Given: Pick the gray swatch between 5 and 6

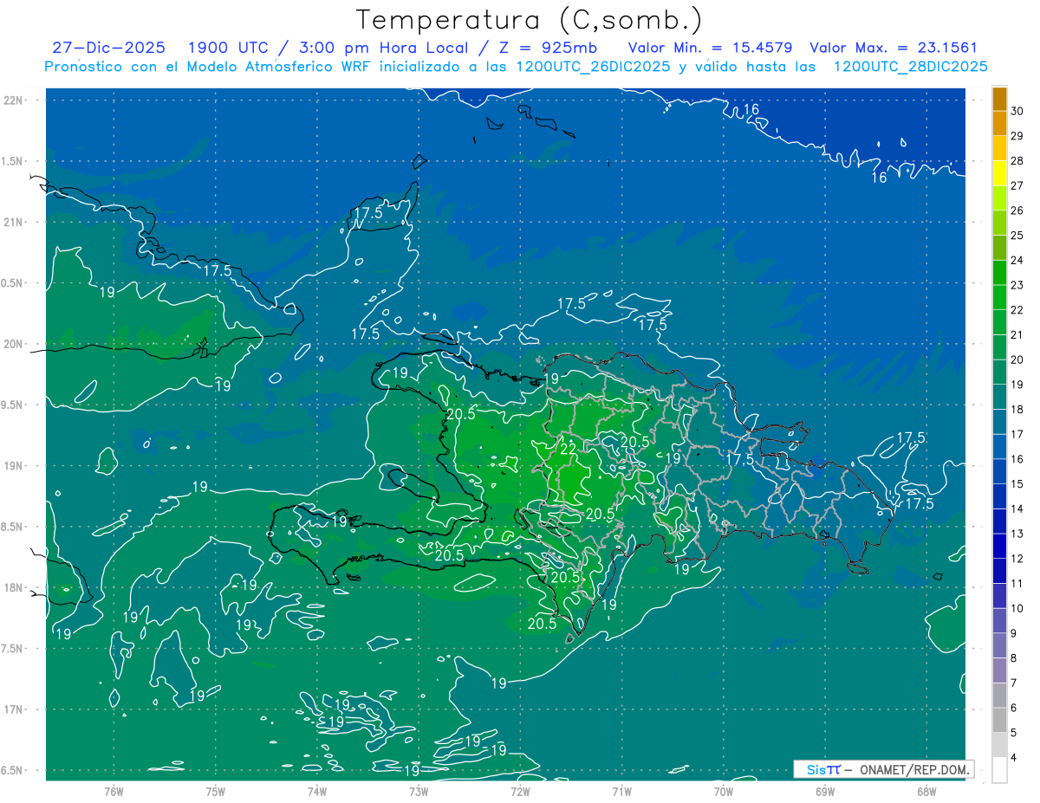Looking at the screenshot, I should click(x=999, y=720).
